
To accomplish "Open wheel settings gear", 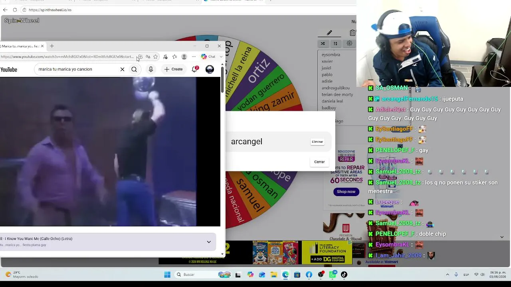I will coord(349,43).
